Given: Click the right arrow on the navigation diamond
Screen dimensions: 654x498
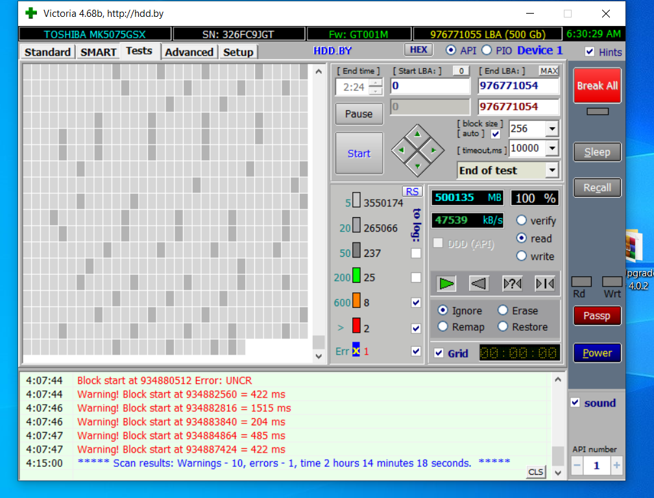Looking at the screenshot, I should pyautogui.click(x=434, y=150).
